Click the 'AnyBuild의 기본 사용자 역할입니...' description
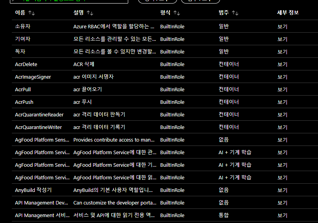This screenshot has width=318, height=223. point(113,190)
